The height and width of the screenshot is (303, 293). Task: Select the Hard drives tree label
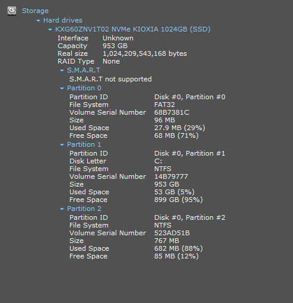[63, 20]
